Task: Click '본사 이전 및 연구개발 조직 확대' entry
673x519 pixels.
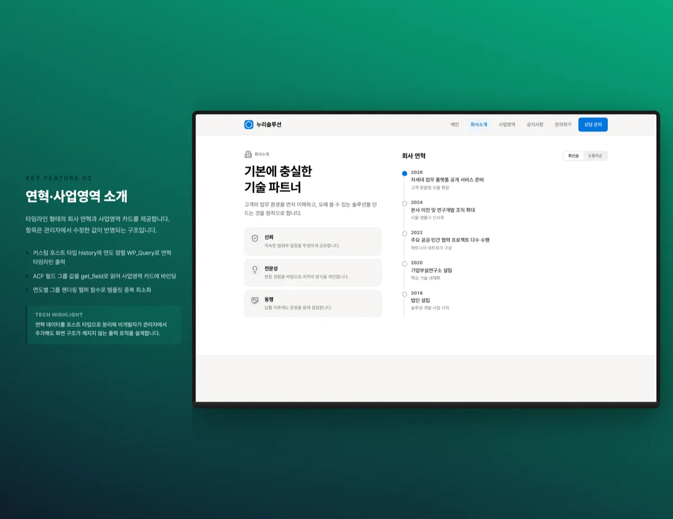Action: (x=442, y=210)
